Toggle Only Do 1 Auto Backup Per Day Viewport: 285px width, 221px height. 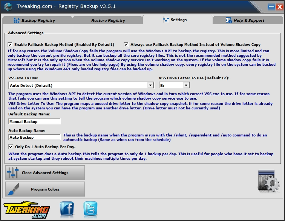click(11, 147)
